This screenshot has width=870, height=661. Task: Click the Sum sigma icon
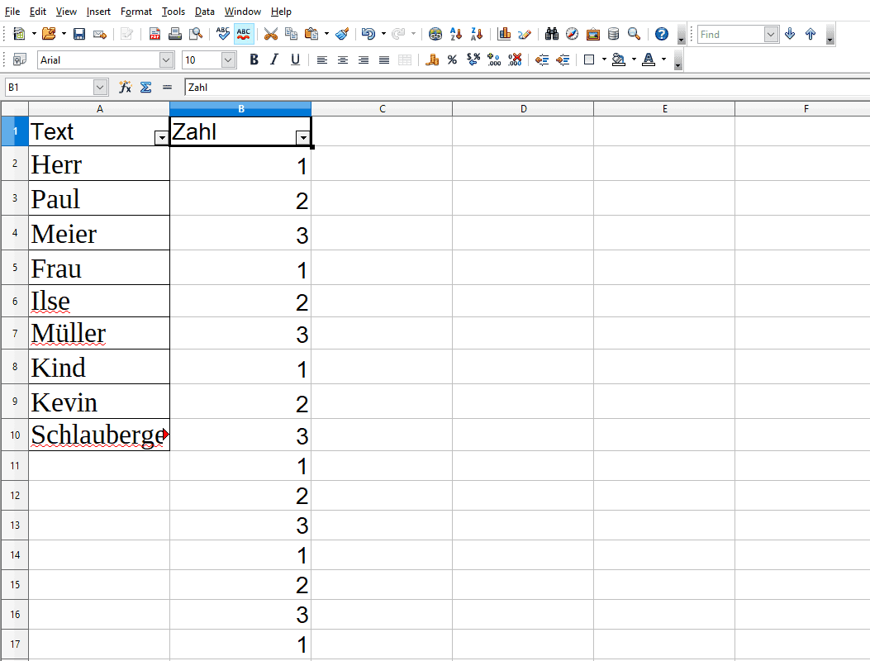tap(145, 87)
